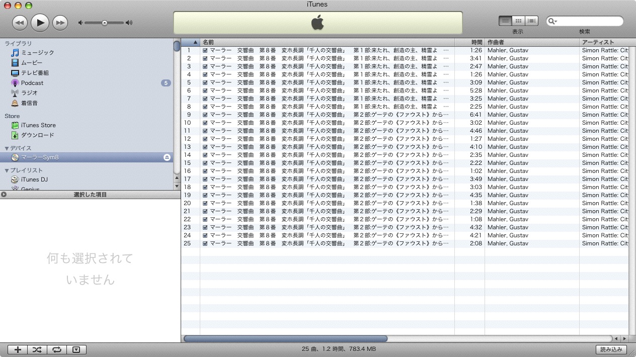Sort tracks by the 名前 column
The height and width of the screenshot is (357, 636).
(327, 42)
